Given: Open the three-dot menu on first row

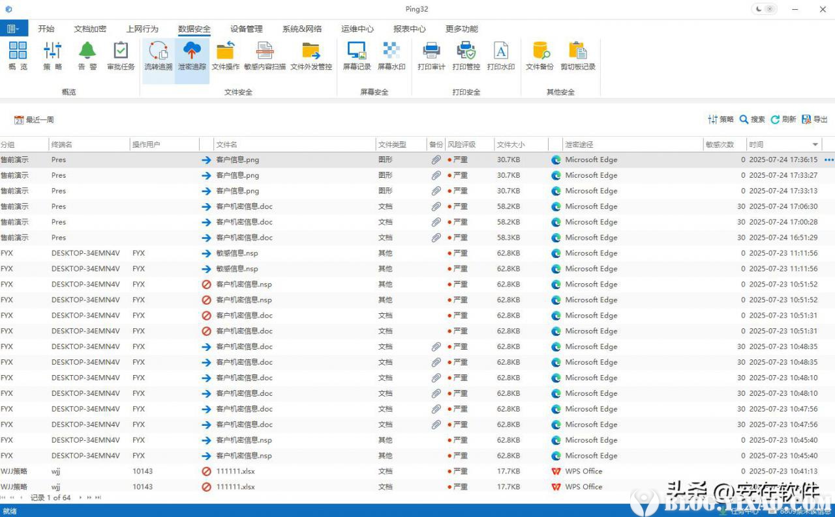Looking at the screenshot, I should tap(829, 160).
